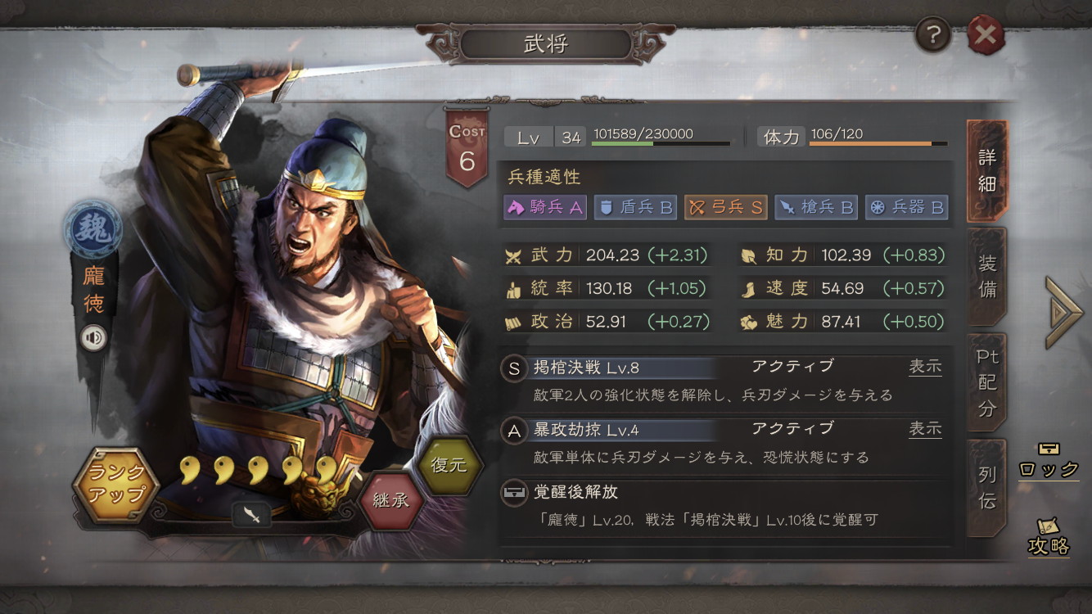The image size is (1092, 614).
Task: Show details for 暴政劫掠 skill
Action: coord(925,429)
